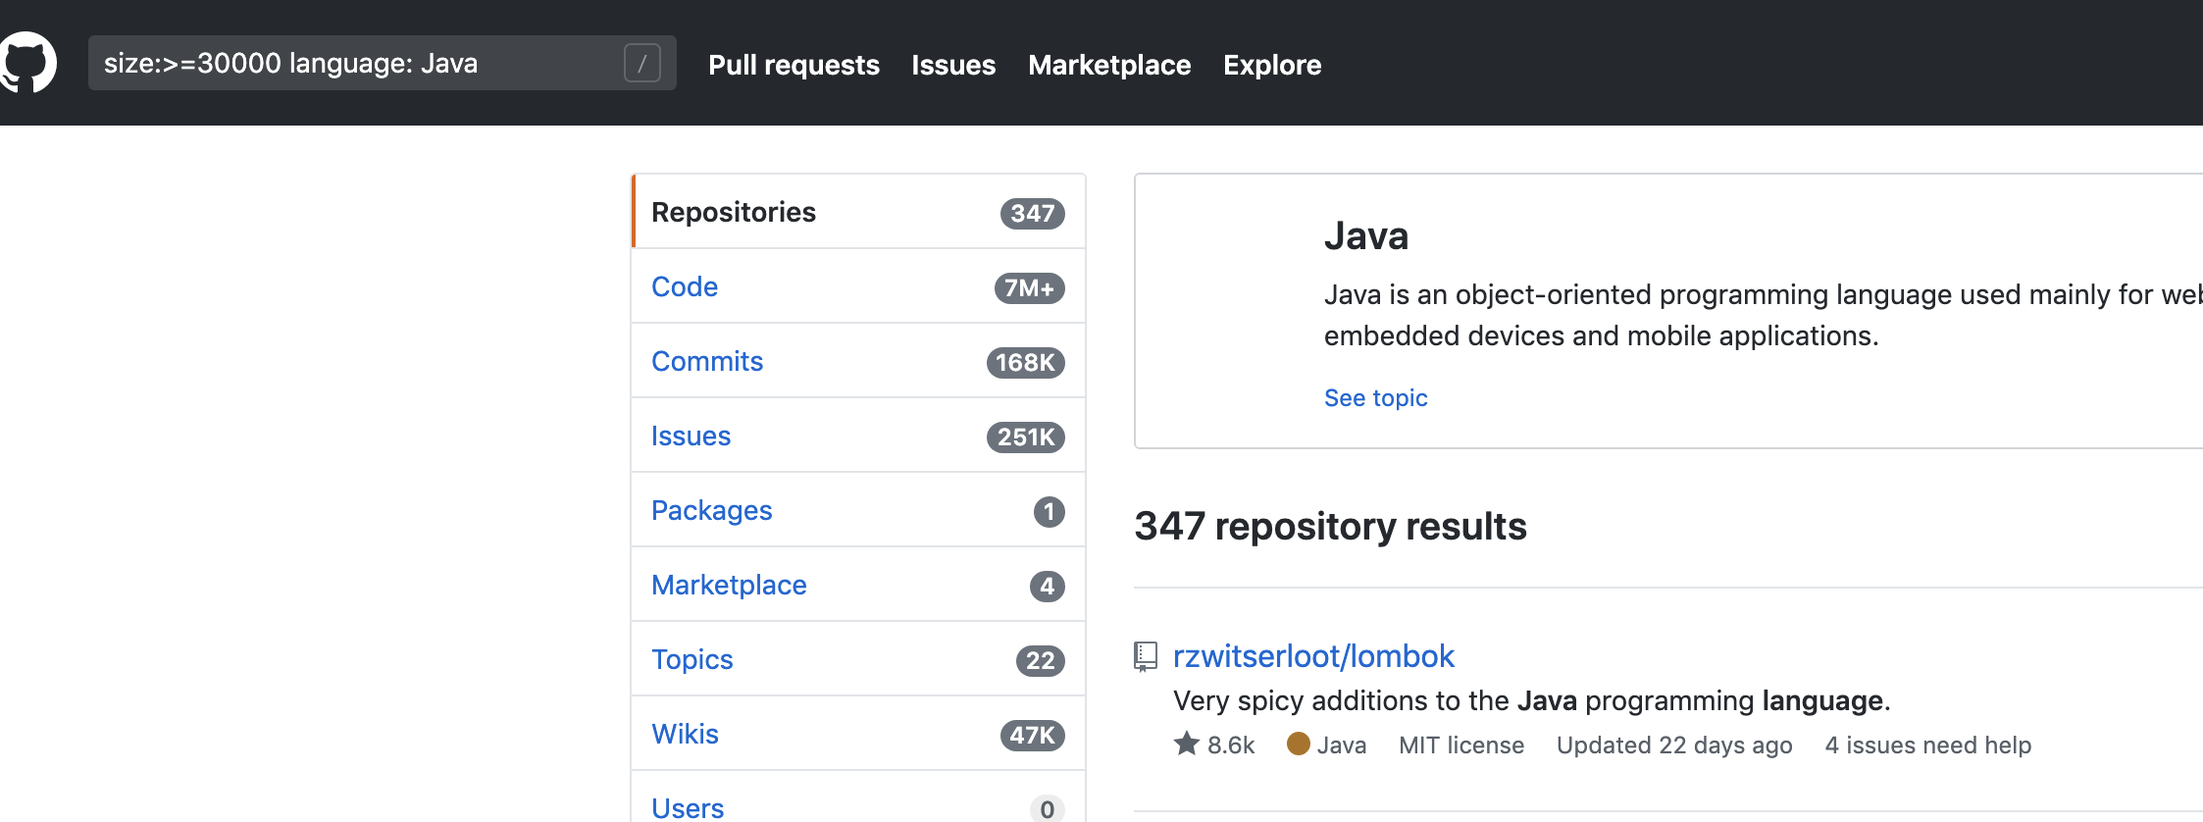Screen dimensions: 2203x822
Task: Click the lombok repository book icon
Action: click(x=1145, y=656)
